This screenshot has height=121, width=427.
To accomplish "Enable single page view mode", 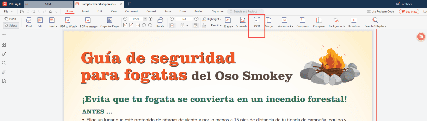I will pos(172,25).
